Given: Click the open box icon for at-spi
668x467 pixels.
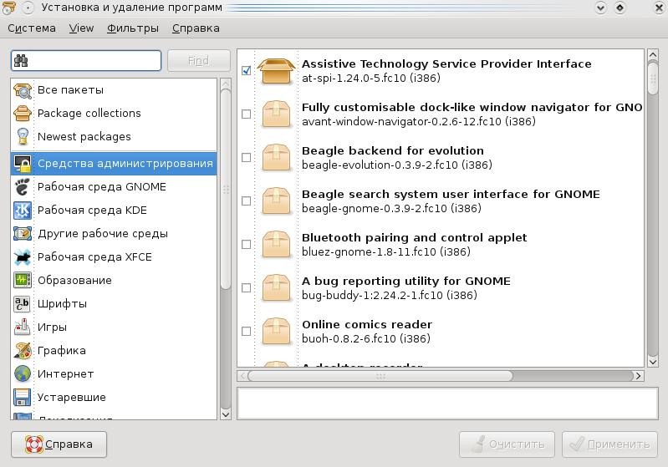Looking at the screenshot, I should click(x=277, y=71).
